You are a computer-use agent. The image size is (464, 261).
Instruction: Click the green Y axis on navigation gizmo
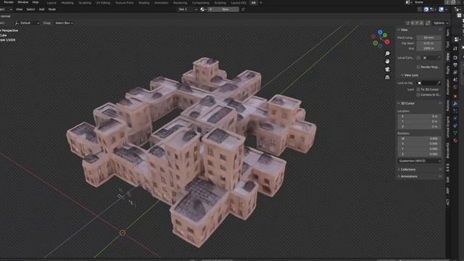coord(385,36)
